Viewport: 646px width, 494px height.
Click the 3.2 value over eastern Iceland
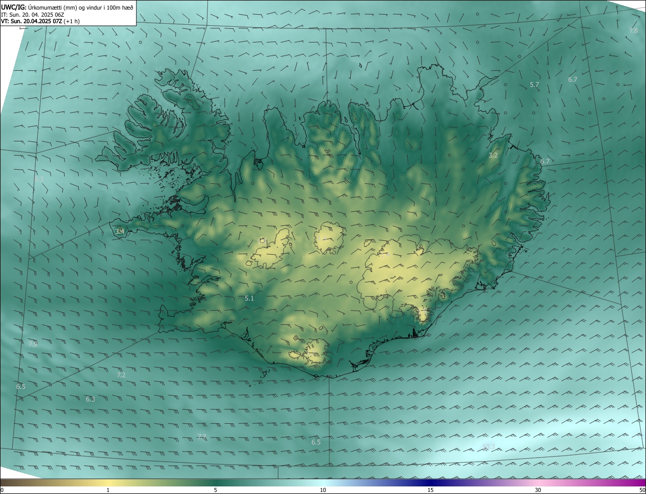click(x=493, y=156)
